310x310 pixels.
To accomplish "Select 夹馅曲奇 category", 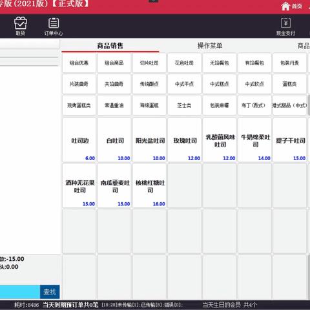I will pyautogui.click(x=114, y=84).
